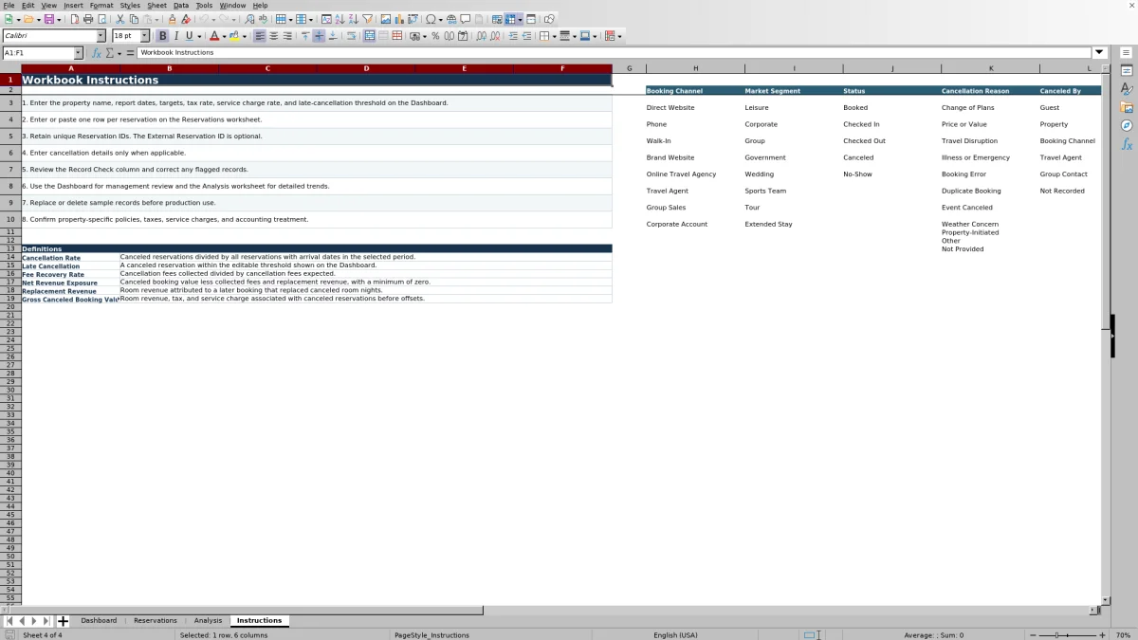Viewport: 1138px width, 640px height.
Task: Click the zoom slider in status bar
Action: [1068, 635]
